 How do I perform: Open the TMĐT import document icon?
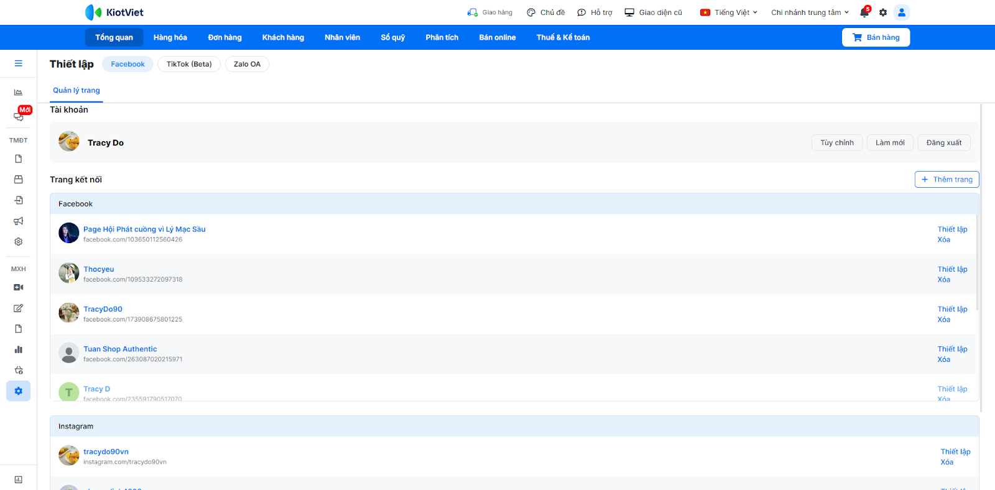(19, 200)
